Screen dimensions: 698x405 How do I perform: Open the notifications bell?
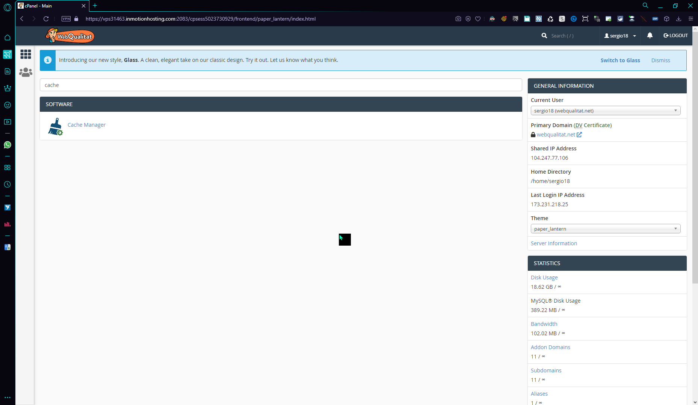point(650,35)
